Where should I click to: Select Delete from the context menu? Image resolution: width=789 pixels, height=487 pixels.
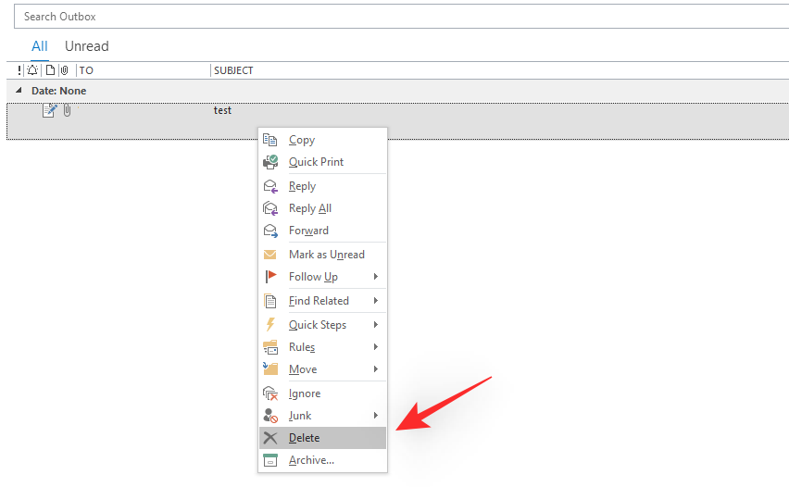click(304, 438)
